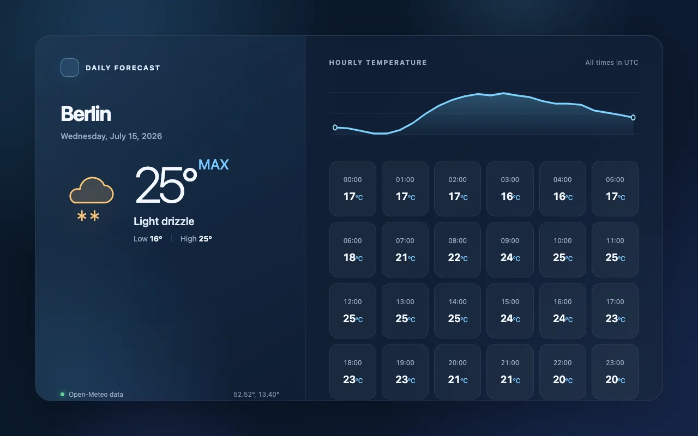
Task: Select the date Wednesday, July 15, 2026
Action: (111, 136)
